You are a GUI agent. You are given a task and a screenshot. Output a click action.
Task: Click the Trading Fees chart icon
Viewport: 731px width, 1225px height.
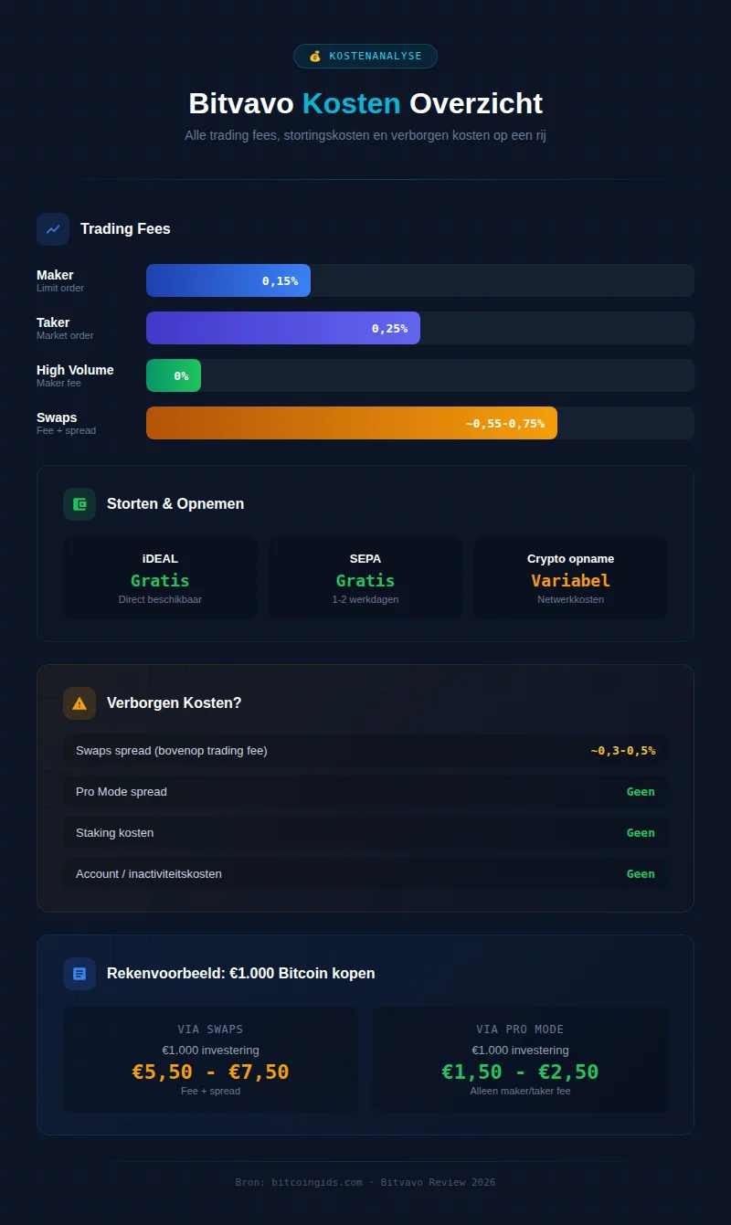(x=53, y=229)
